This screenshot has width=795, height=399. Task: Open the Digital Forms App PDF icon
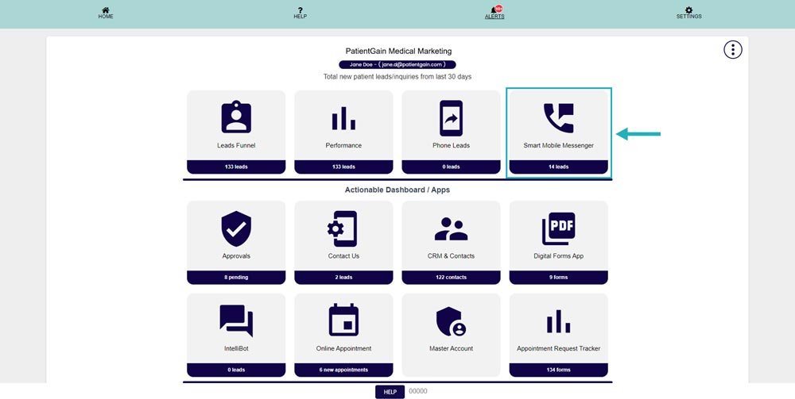[558, 229]
